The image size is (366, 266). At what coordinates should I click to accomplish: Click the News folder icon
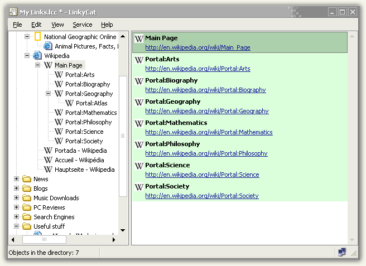tap(27, 179)
